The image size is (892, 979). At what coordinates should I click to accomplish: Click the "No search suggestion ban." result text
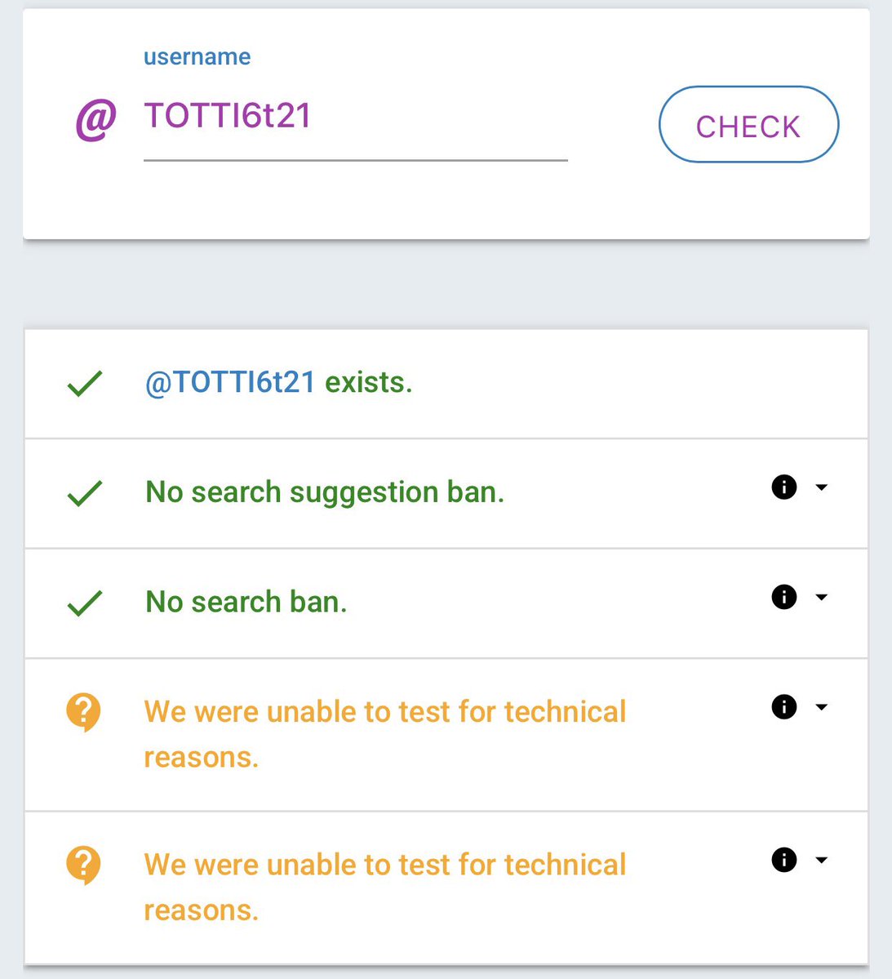pyautogui.click(x=325, y=492)
